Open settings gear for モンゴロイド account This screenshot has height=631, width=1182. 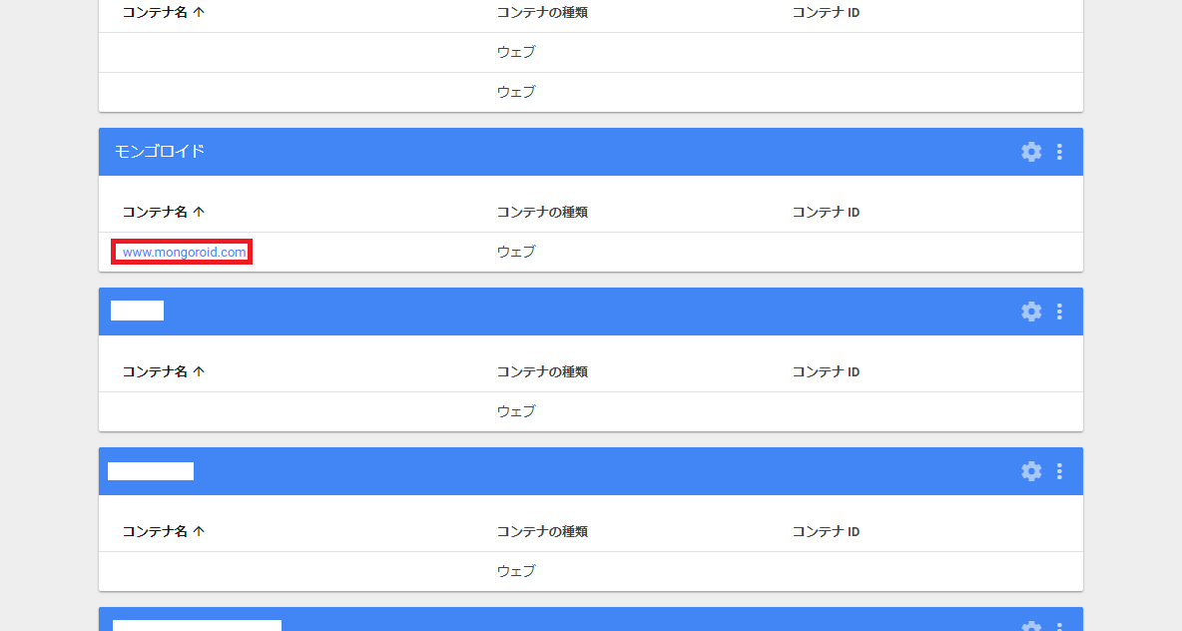tap(1031, 152)
